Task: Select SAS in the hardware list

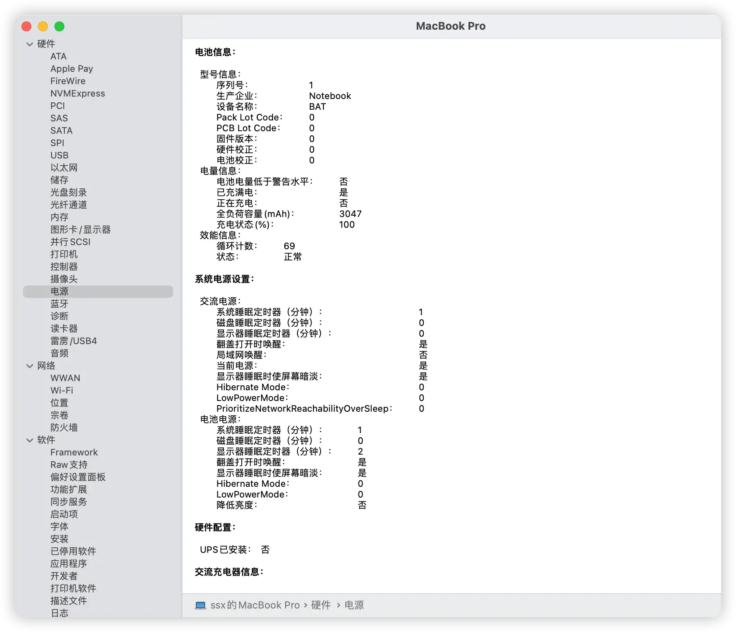Action: [x=59, y=118]
